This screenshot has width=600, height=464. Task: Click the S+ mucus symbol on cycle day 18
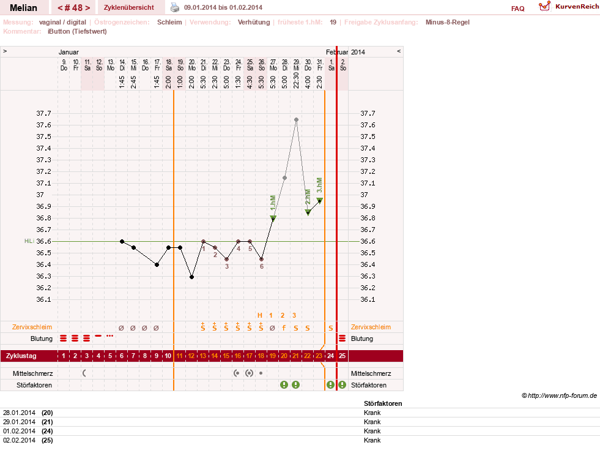[x=261, y=326]
